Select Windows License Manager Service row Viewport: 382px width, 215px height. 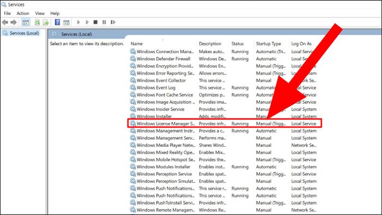tap(224, 123)
